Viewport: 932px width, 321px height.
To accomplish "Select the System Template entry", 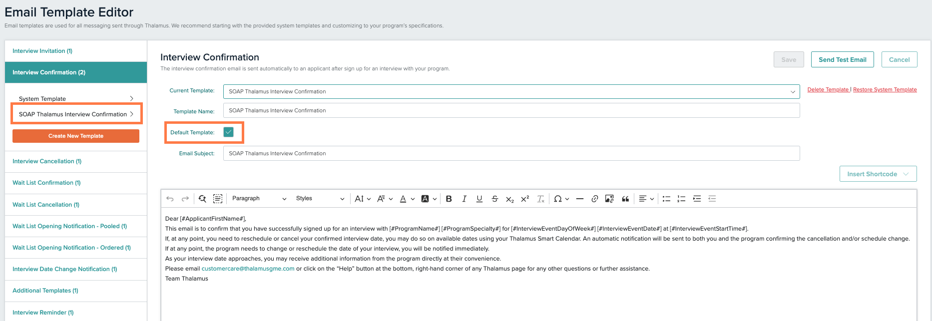I will click(76, 99).
